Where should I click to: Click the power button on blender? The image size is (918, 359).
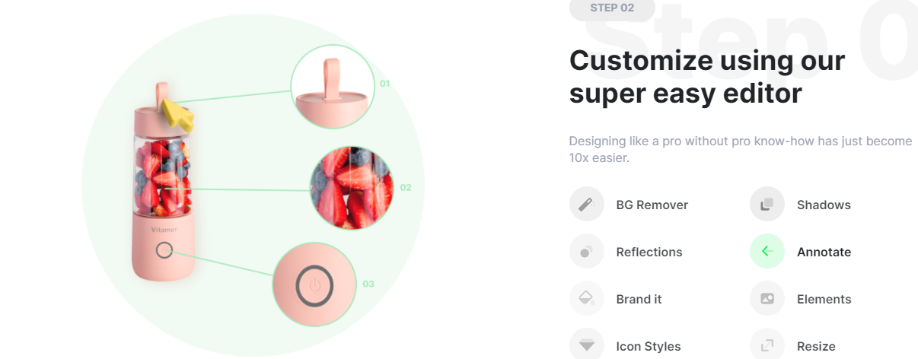pyautogui.click(x=164, y=250)
